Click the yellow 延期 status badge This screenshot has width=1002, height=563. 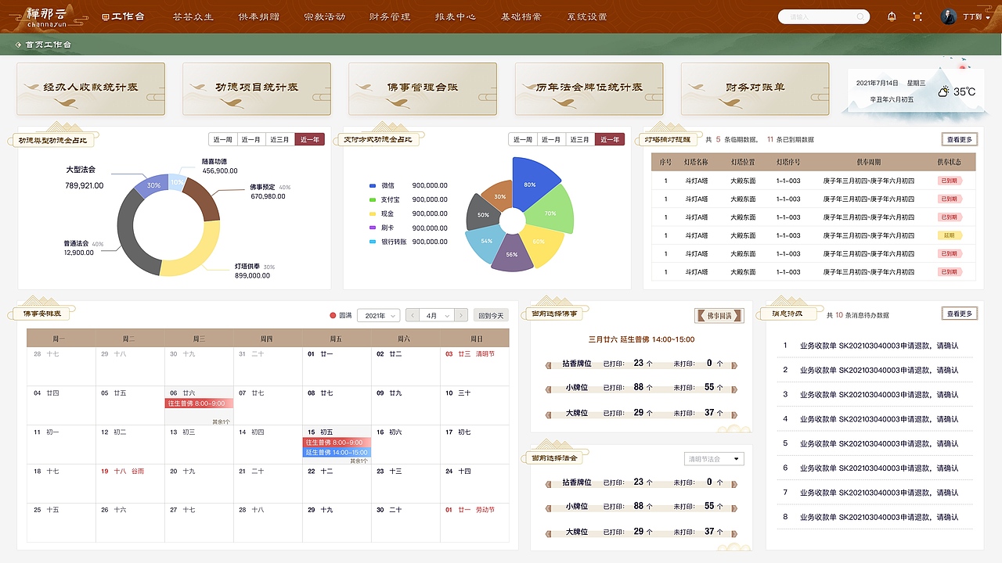(950, 235)
